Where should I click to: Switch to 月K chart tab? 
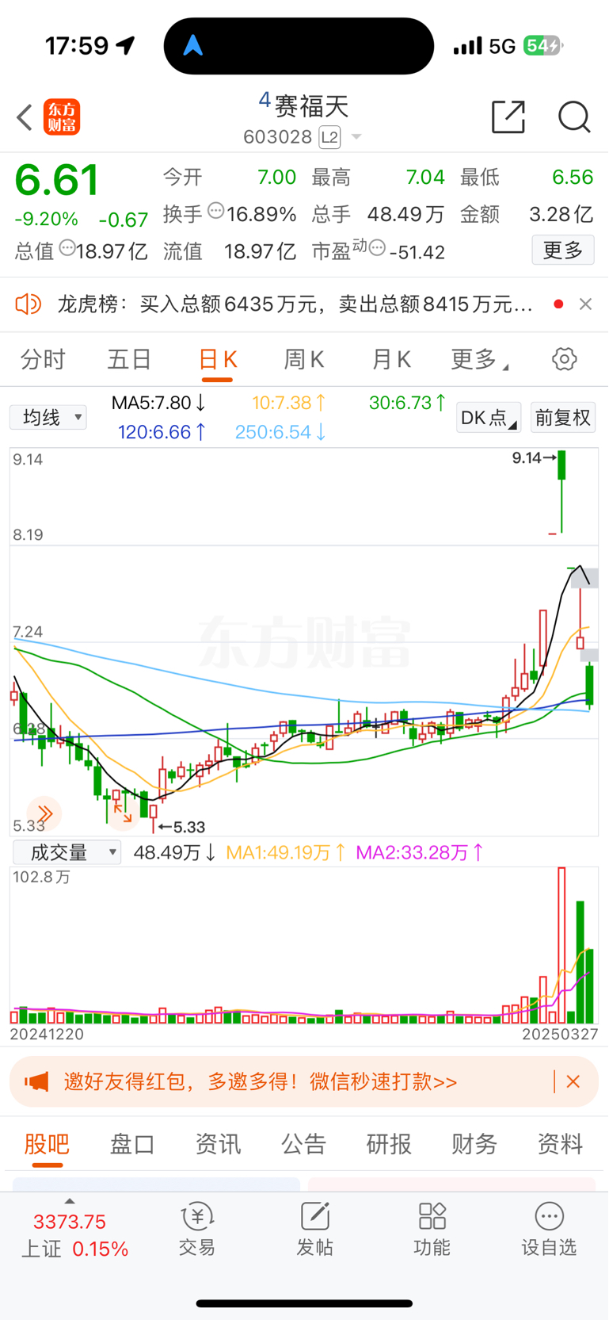point(391,360)
